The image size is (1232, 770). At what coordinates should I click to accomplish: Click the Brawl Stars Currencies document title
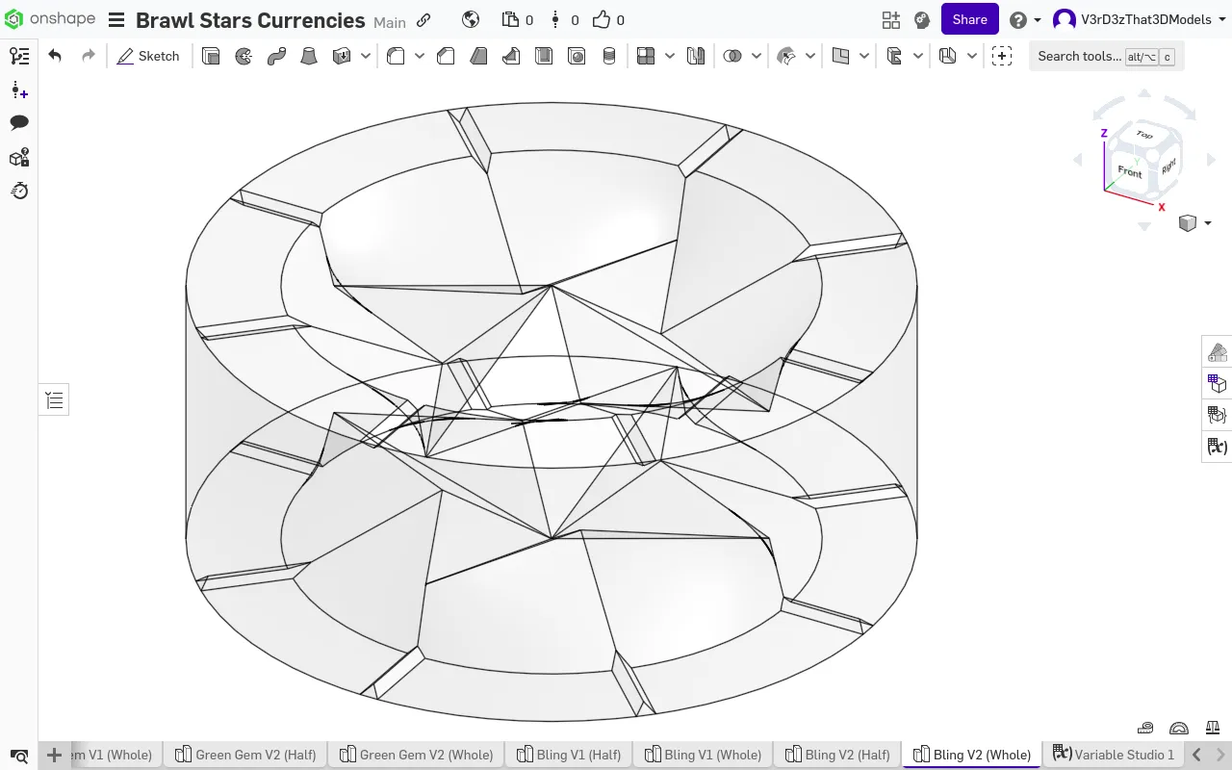click(x=250, y=20)
